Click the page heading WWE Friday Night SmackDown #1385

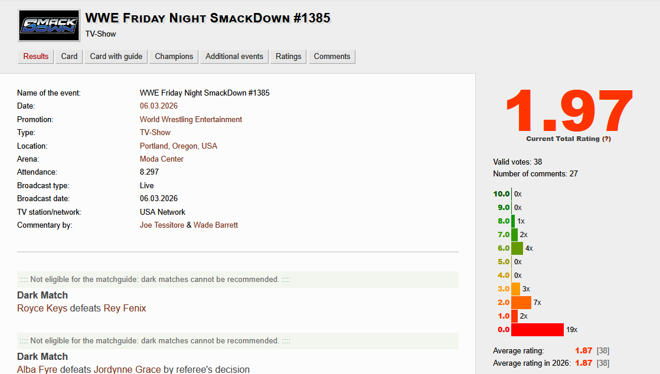pyautogui.click(x=208, y=18)
